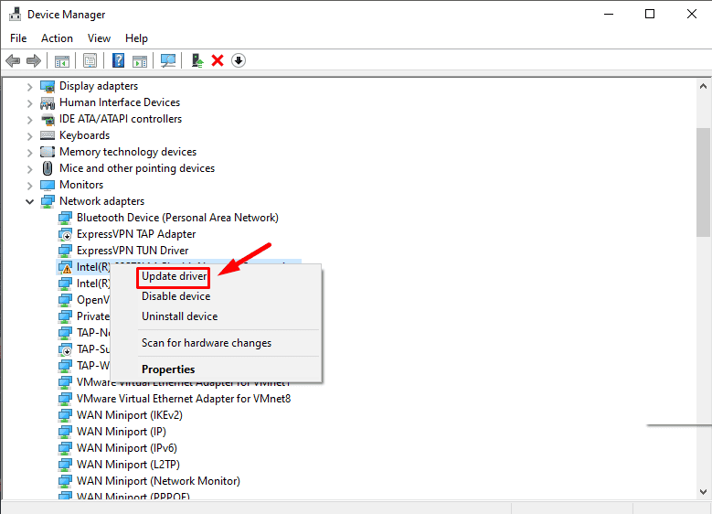The height and width of the screenshot is (514, 712).
Task: Choose Disable device from context menu
Action: [x=216, y=296]
